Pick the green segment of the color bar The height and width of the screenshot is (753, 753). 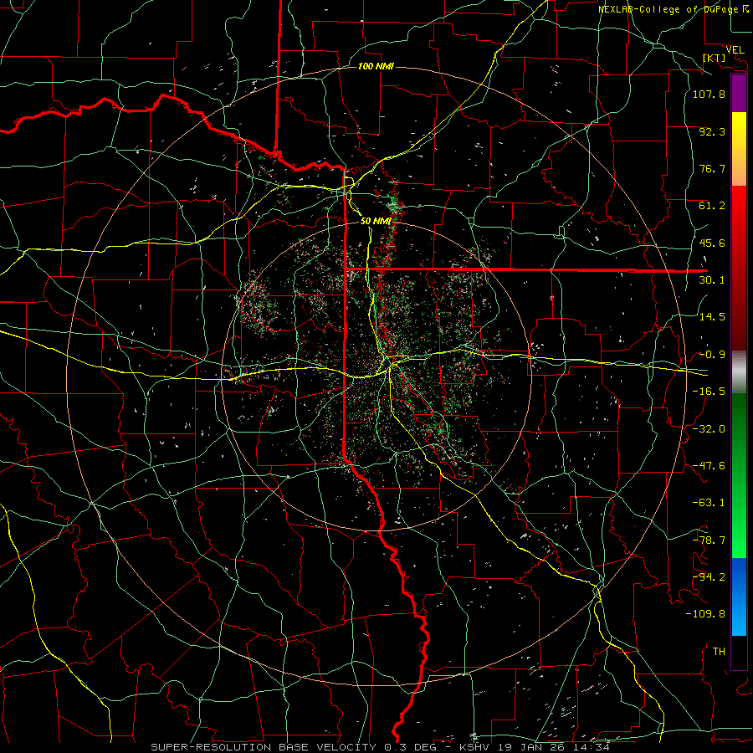click(x=739, y=476)
